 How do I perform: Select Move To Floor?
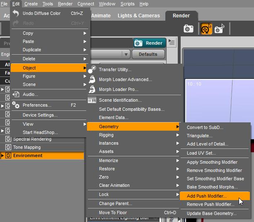click(133, 212)
